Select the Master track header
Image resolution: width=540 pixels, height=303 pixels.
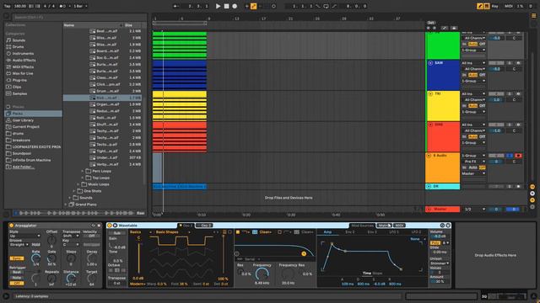(x=442, y=210)
